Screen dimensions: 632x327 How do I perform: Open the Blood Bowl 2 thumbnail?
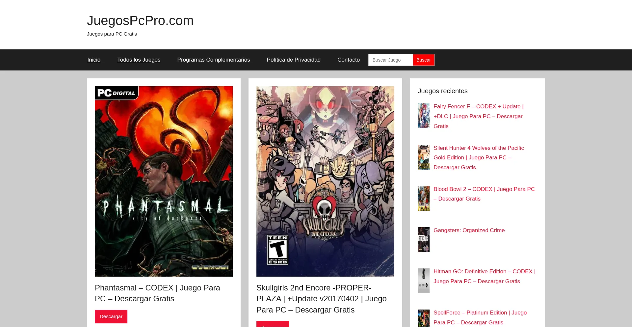[424, 198]
